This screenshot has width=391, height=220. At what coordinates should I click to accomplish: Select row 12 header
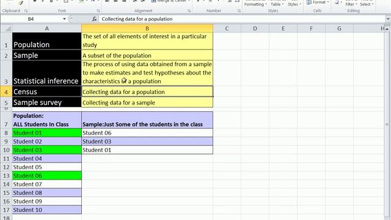(6, 167)
